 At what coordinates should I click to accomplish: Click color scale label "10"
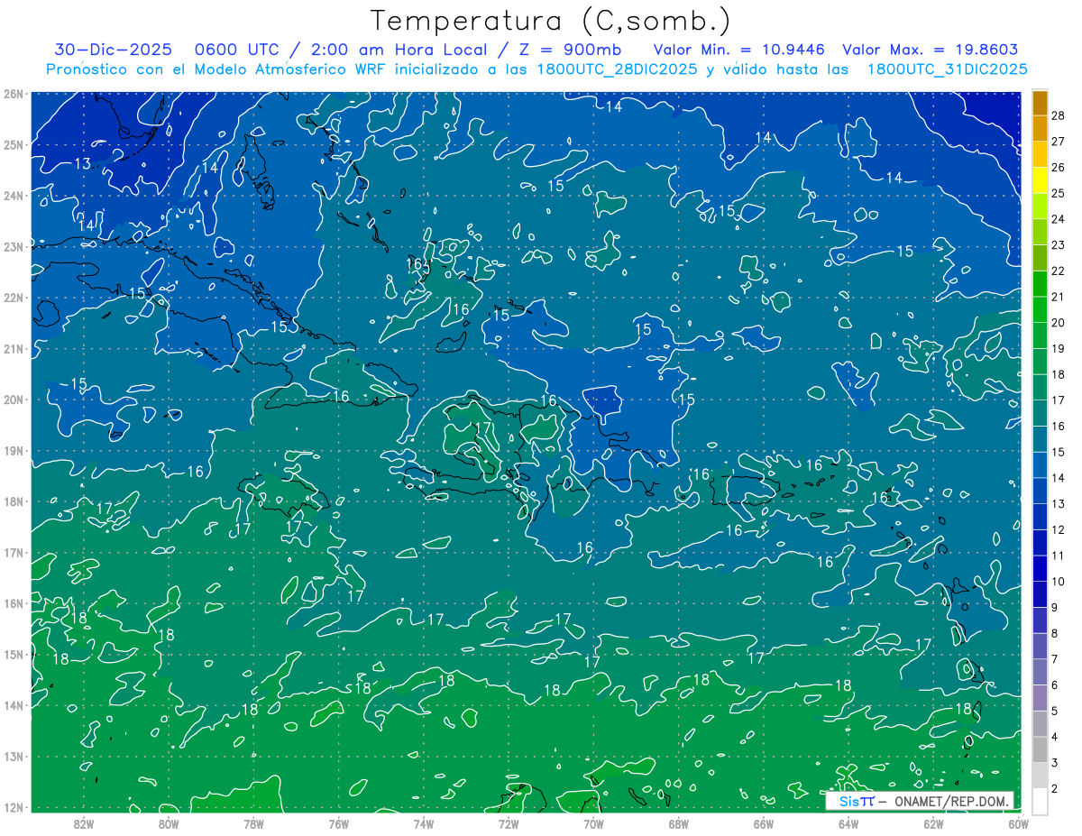click(1058, 581)
